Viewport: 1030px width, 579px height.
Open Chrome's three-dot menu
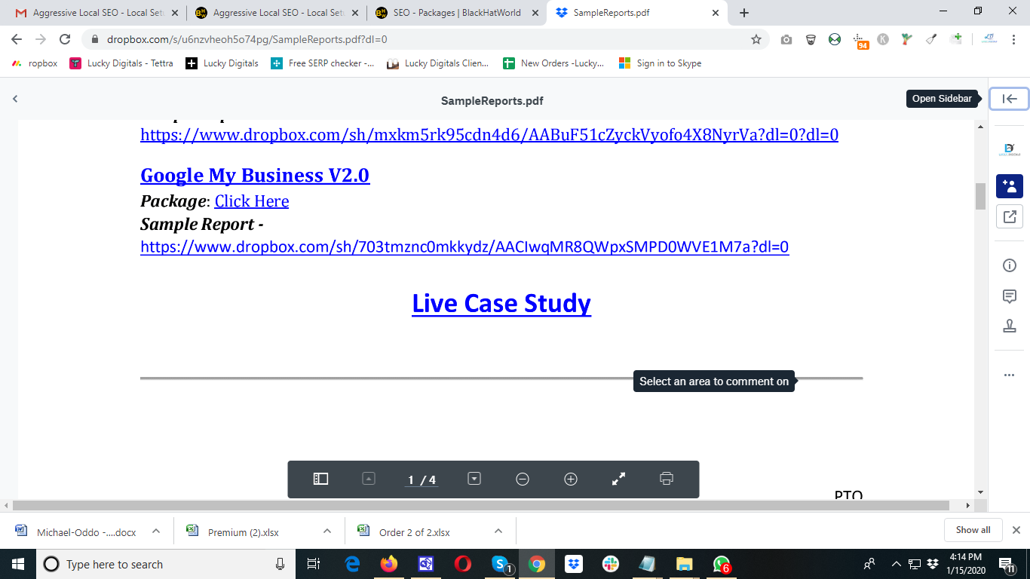[x=1016, y=39]
